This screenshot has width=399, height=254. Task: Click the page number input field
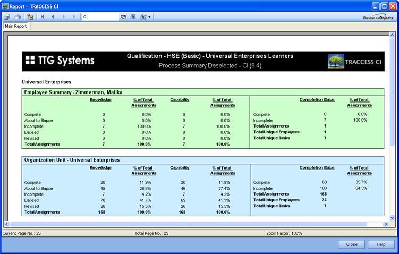100,16
